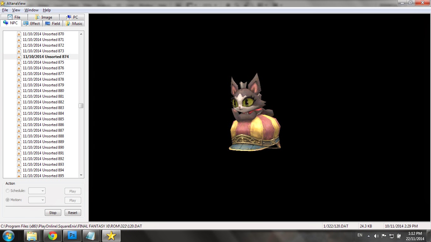Viewport: 431px width, 242px height.
Task: Click model icon beside Unsorted 895
Action: 19,176
